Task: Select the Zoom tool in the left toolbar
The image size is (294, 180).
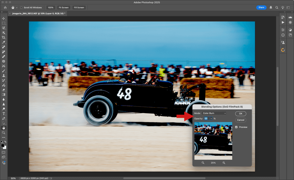Action: [4, 133]
